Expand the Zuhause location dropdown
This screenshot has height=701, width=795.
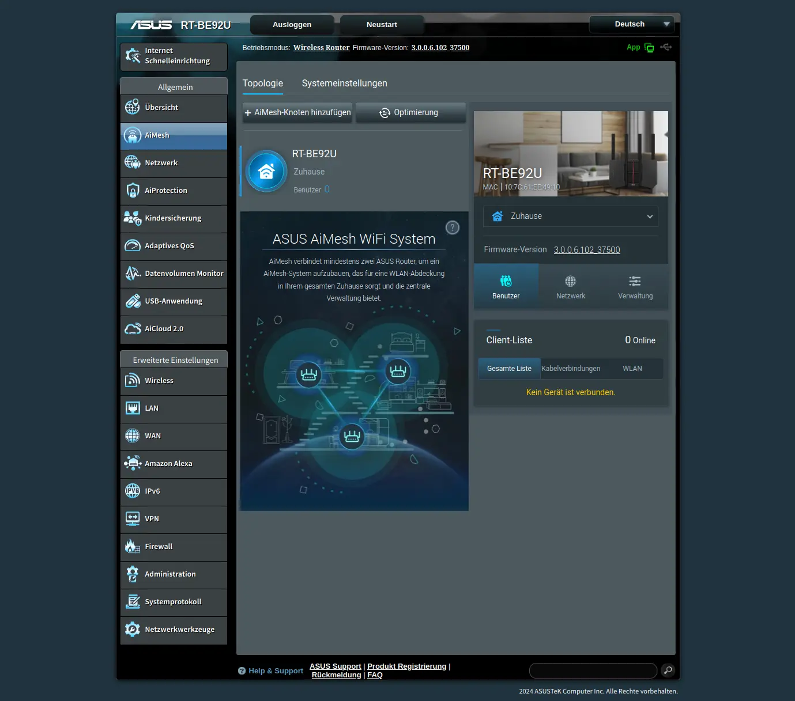pyautogui.click(x=570, y=217)
